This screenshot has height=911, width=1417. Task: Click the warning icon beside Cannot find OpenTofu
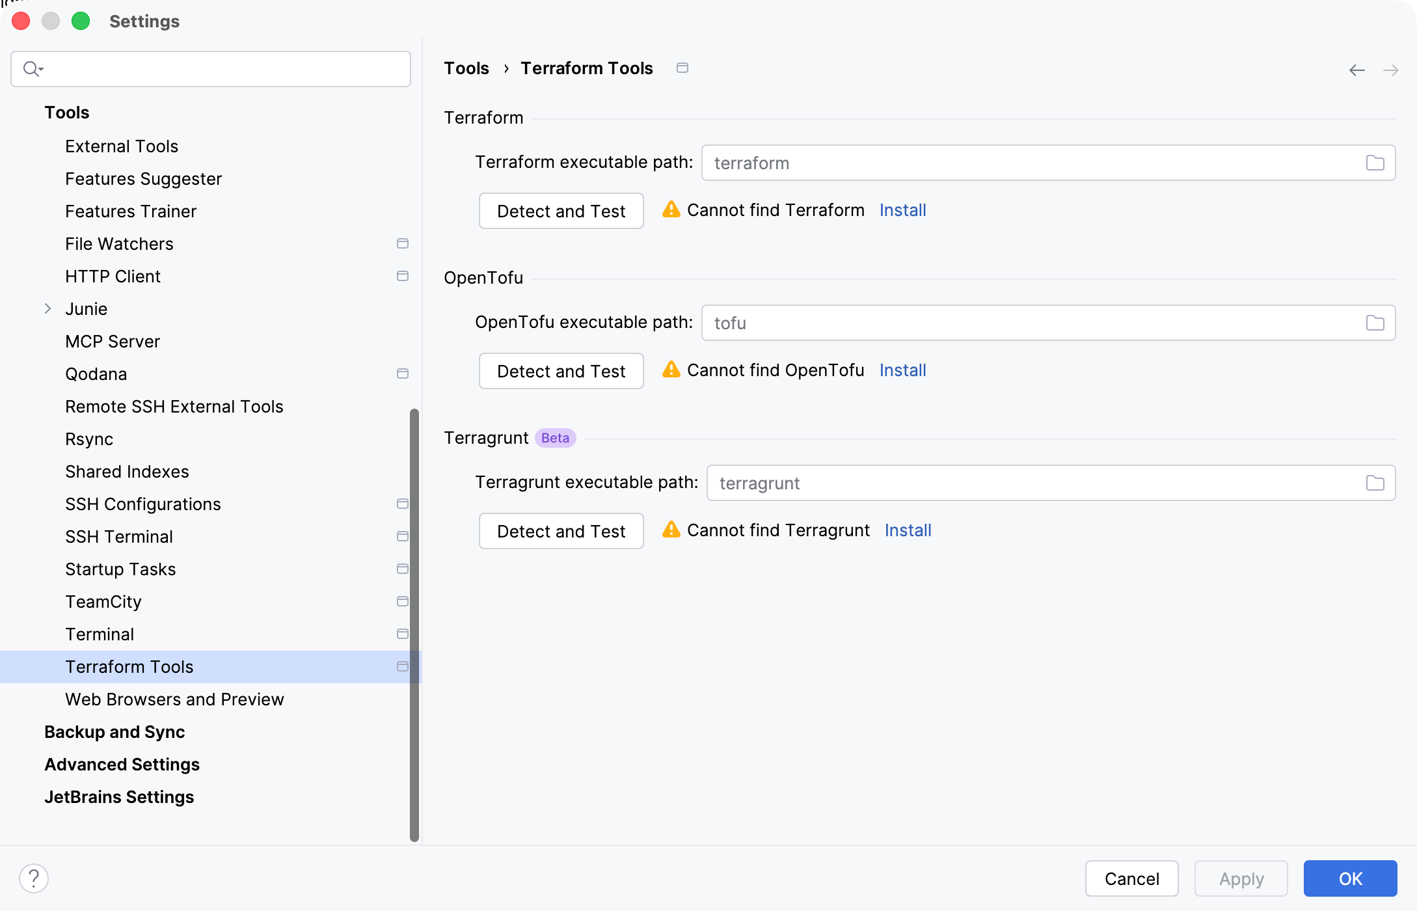pyautogui.click(x=671, y=370)
